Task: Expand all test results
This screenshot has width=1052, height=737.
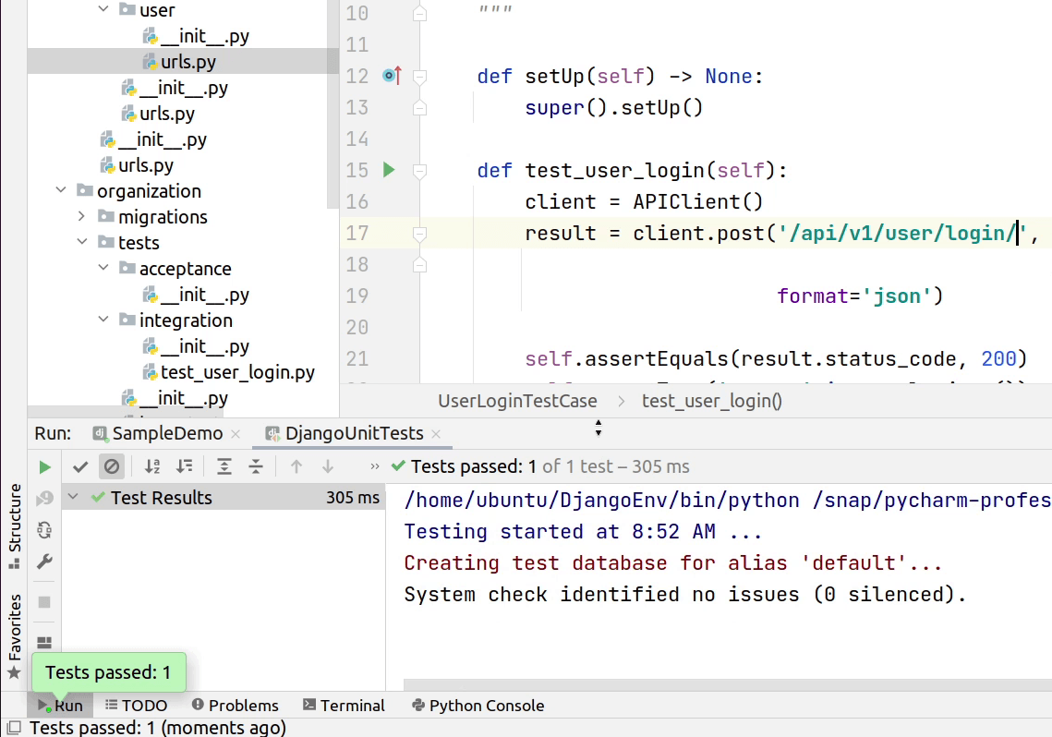Action: (x=224, y=467)
